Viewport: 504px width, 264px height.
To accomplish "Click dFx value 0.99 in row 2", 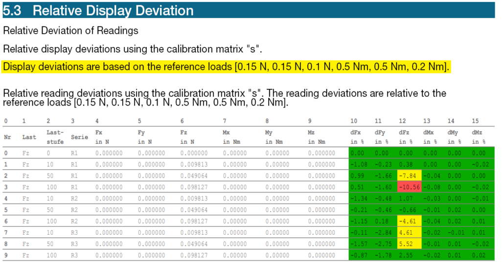I will pos(357,176).
